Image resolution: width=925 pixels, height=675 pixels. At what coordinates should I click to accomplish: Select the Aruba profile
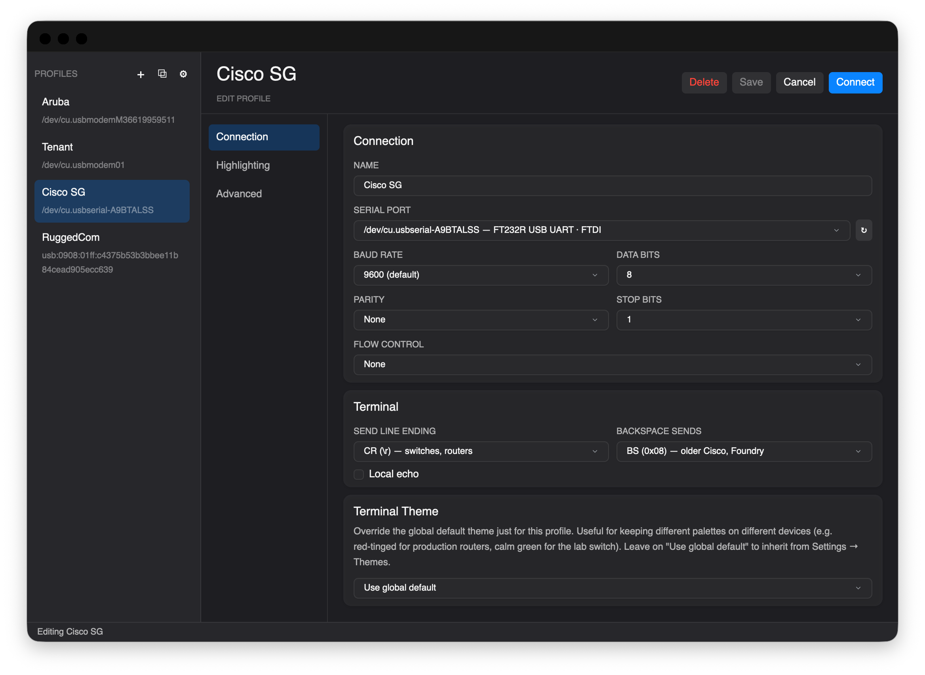[x=112, y=111]
